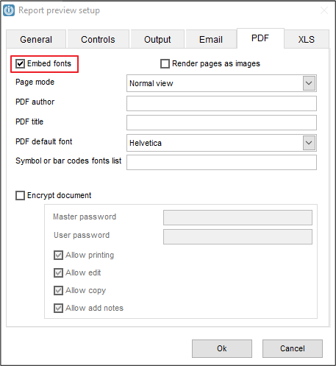336x366 pixels.
Task: Click the Helvetica font combo box
Action: pos(221,143)
